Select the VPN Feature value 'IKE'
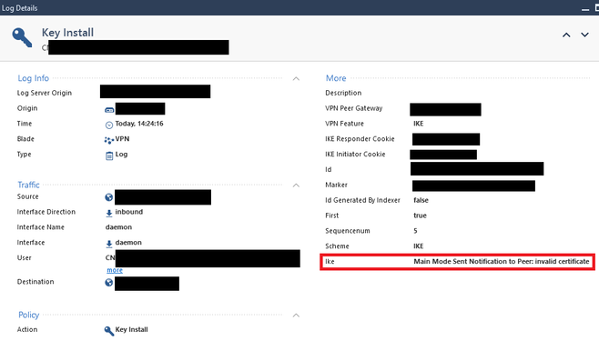 [x=419, y=124]
